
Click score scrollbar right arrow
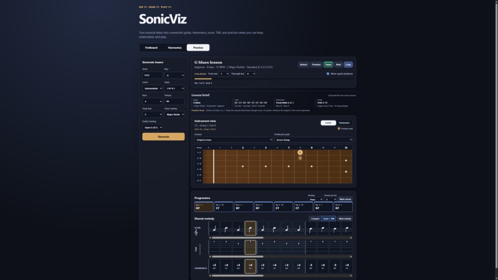tap(351, 237)
